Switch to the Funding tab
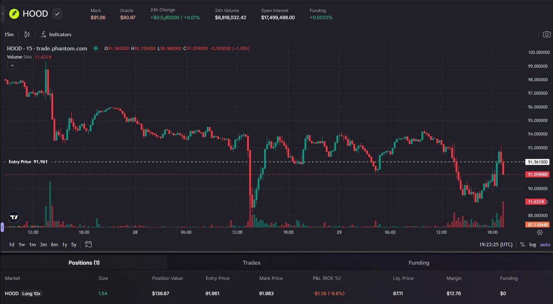 tap(418, 262)
